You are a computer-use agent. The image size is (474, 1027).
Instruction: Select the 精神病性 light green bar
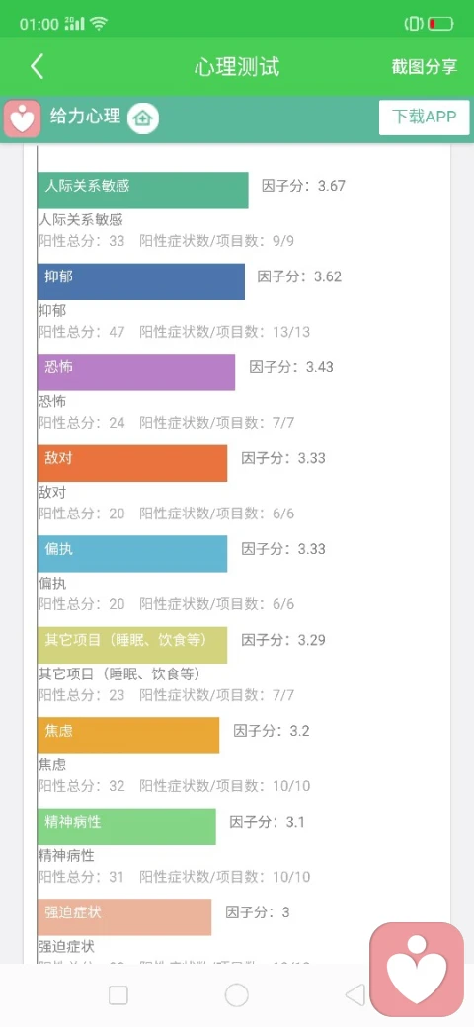pyautogui.click(x=126, y=826)
